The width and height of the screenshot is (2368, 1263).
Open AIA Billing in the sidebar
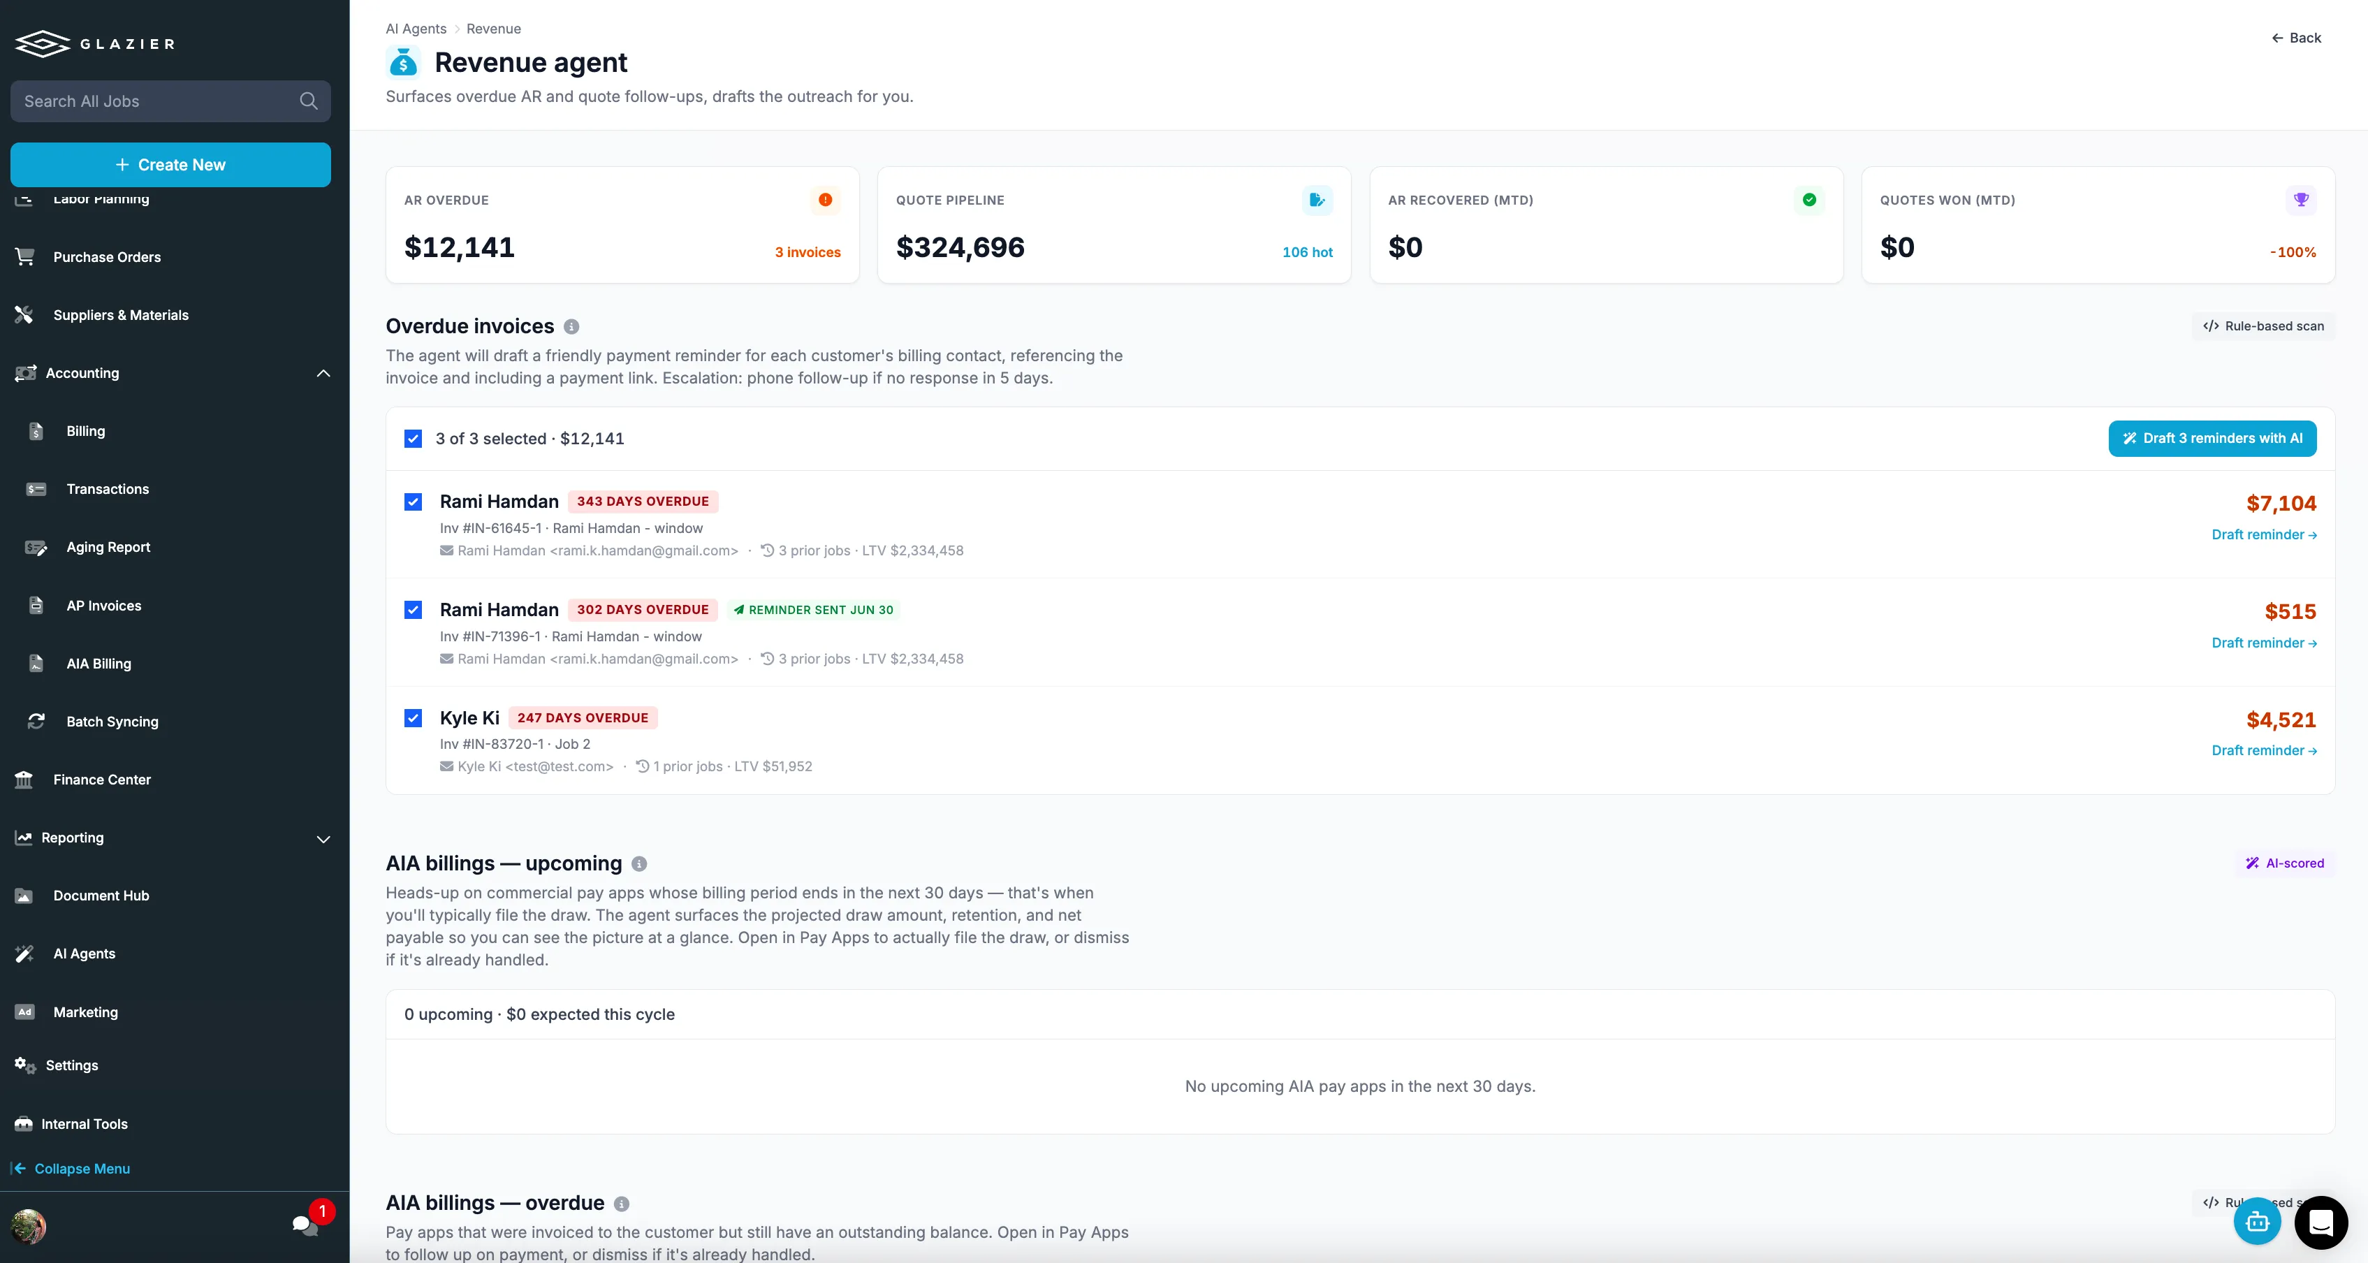click(x=98, y=664)
